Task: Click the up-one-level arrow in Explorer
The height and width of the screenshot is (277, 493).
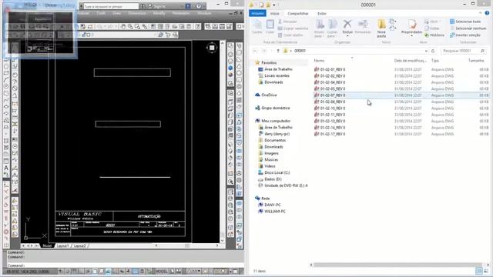Action: (277, 51)
